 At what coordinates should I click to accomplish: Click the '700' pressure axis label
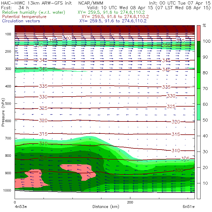pos(8,138)
